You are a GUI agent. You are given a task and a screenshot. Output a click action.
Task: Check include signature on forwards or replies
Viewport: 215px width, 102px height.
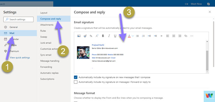click(x=76, y=82)
